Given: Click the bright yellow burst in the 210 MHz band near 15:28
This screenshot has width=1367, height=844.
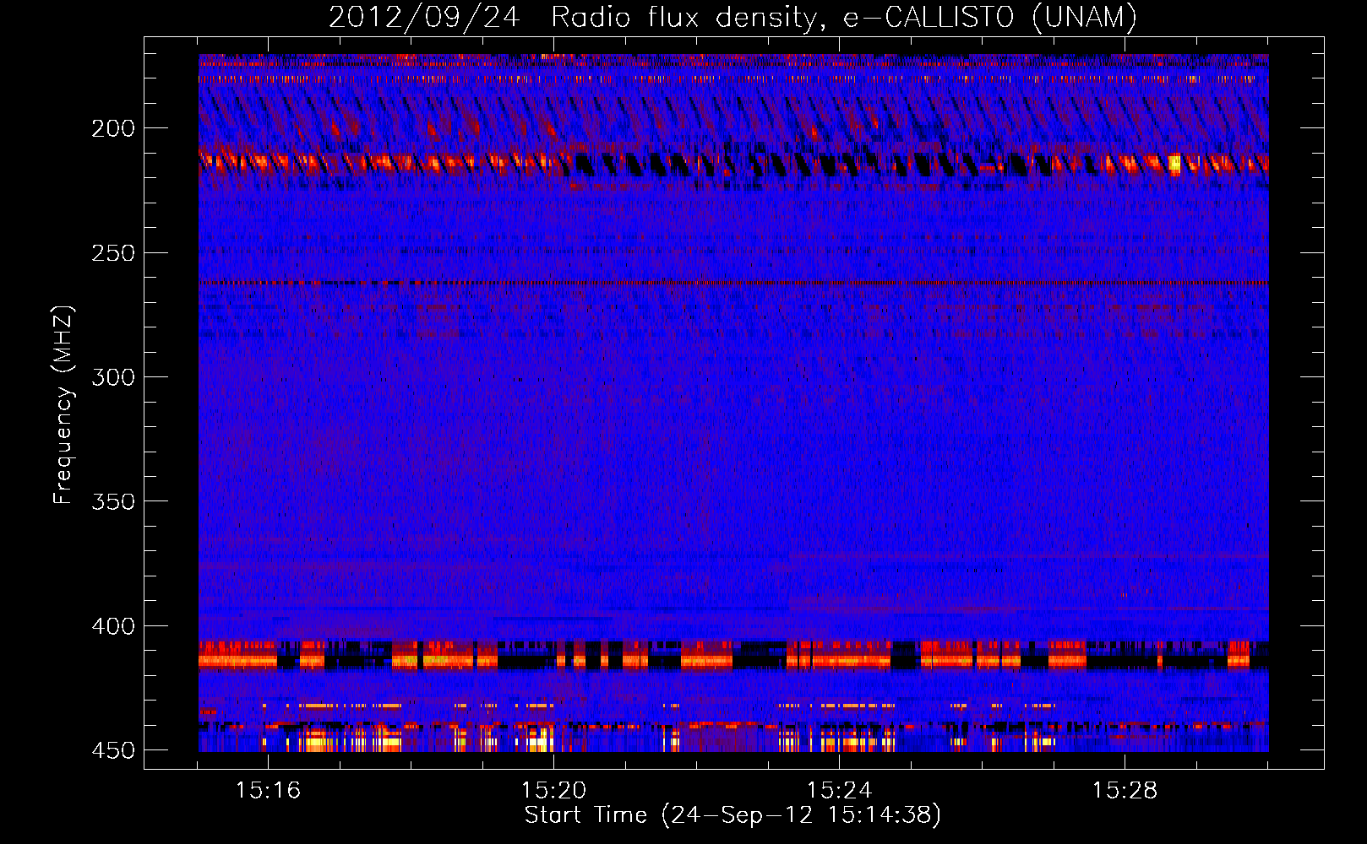Looking at the screenshot, I should point(1174,164).
